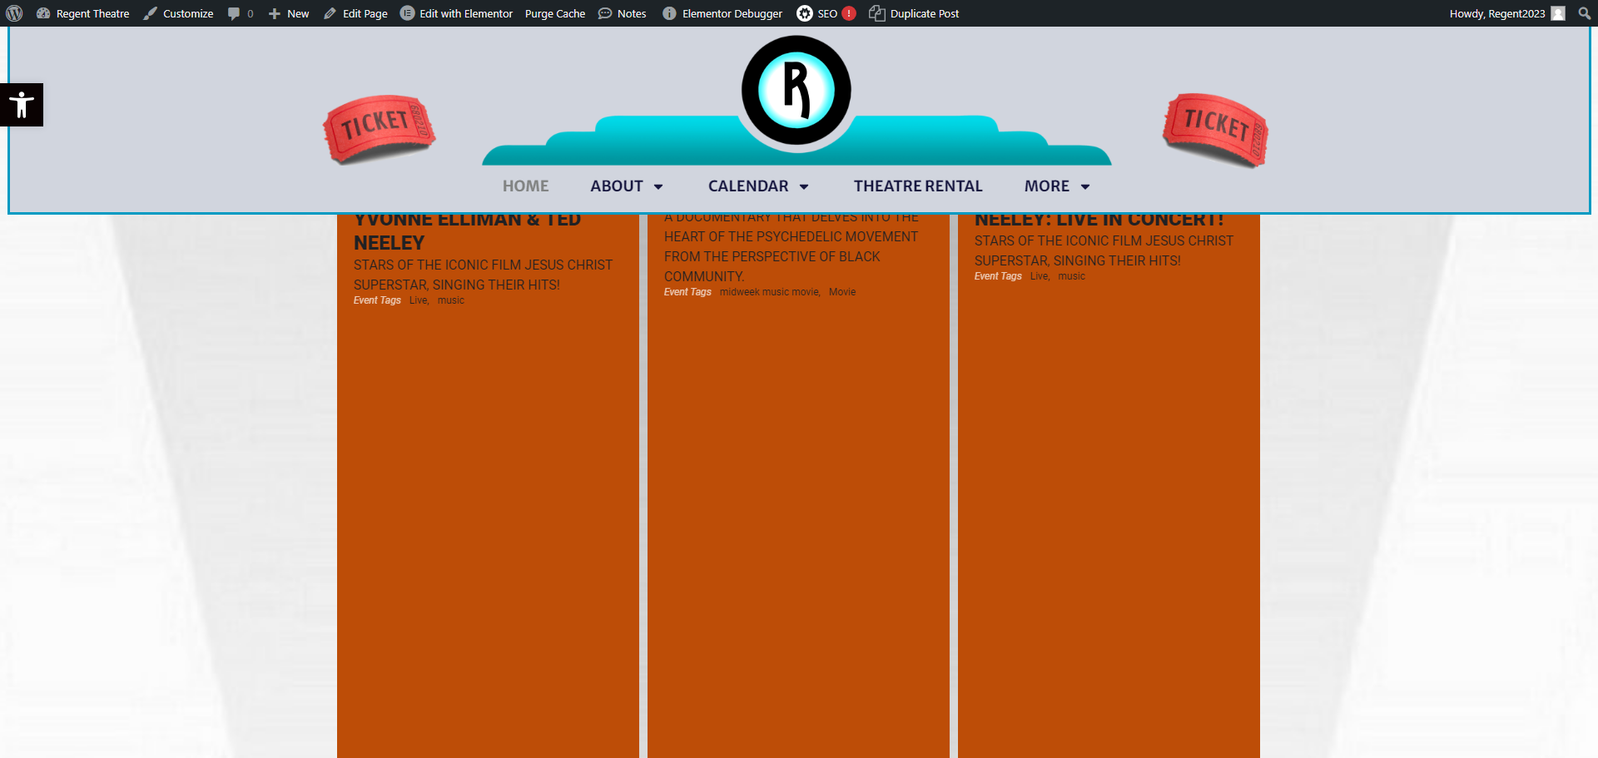Click the Regent R logo
Screen dimensions: 1598x758
coord(797,90)
